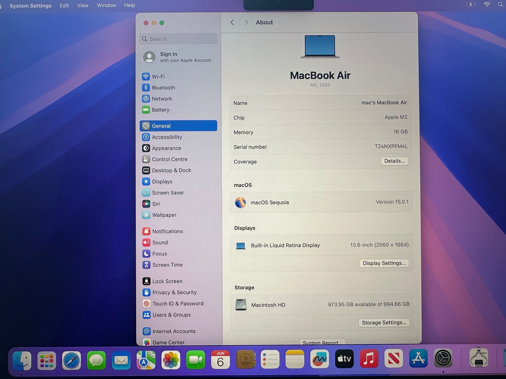Click Storage Settings button
This screenshot has height=379, width=506.
384,323
